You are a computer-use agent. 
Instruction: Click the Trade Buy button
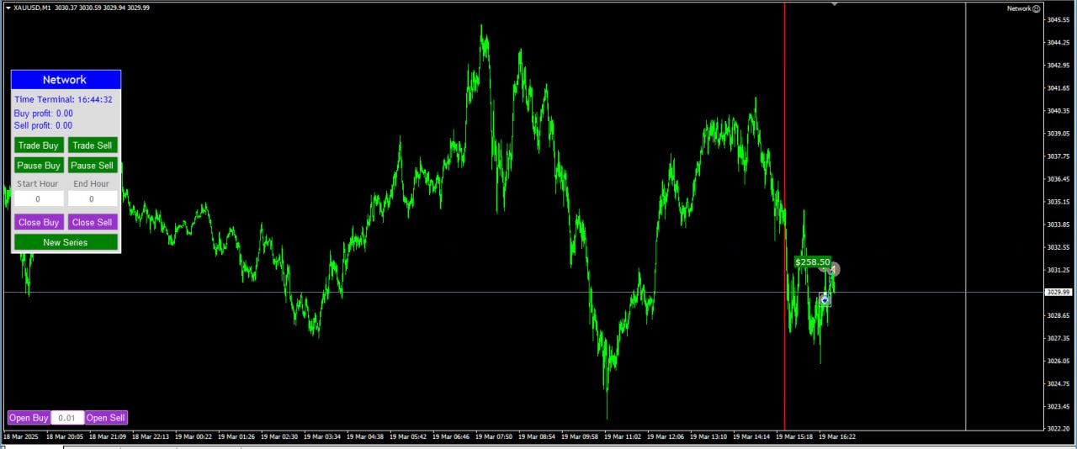tap(39, 145)
